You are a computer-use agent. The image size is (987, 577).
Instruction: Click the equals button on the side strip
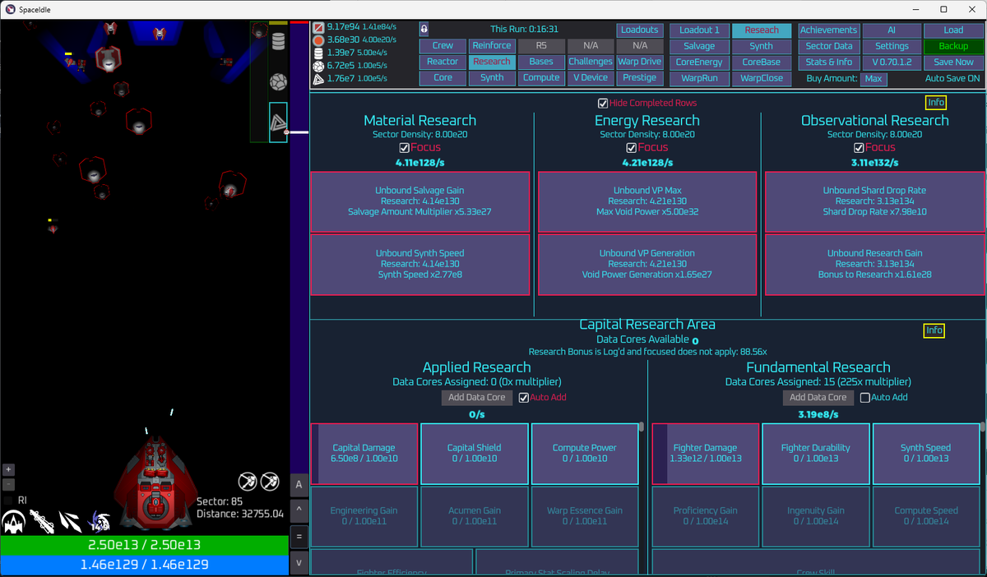[x=299, y=537]
